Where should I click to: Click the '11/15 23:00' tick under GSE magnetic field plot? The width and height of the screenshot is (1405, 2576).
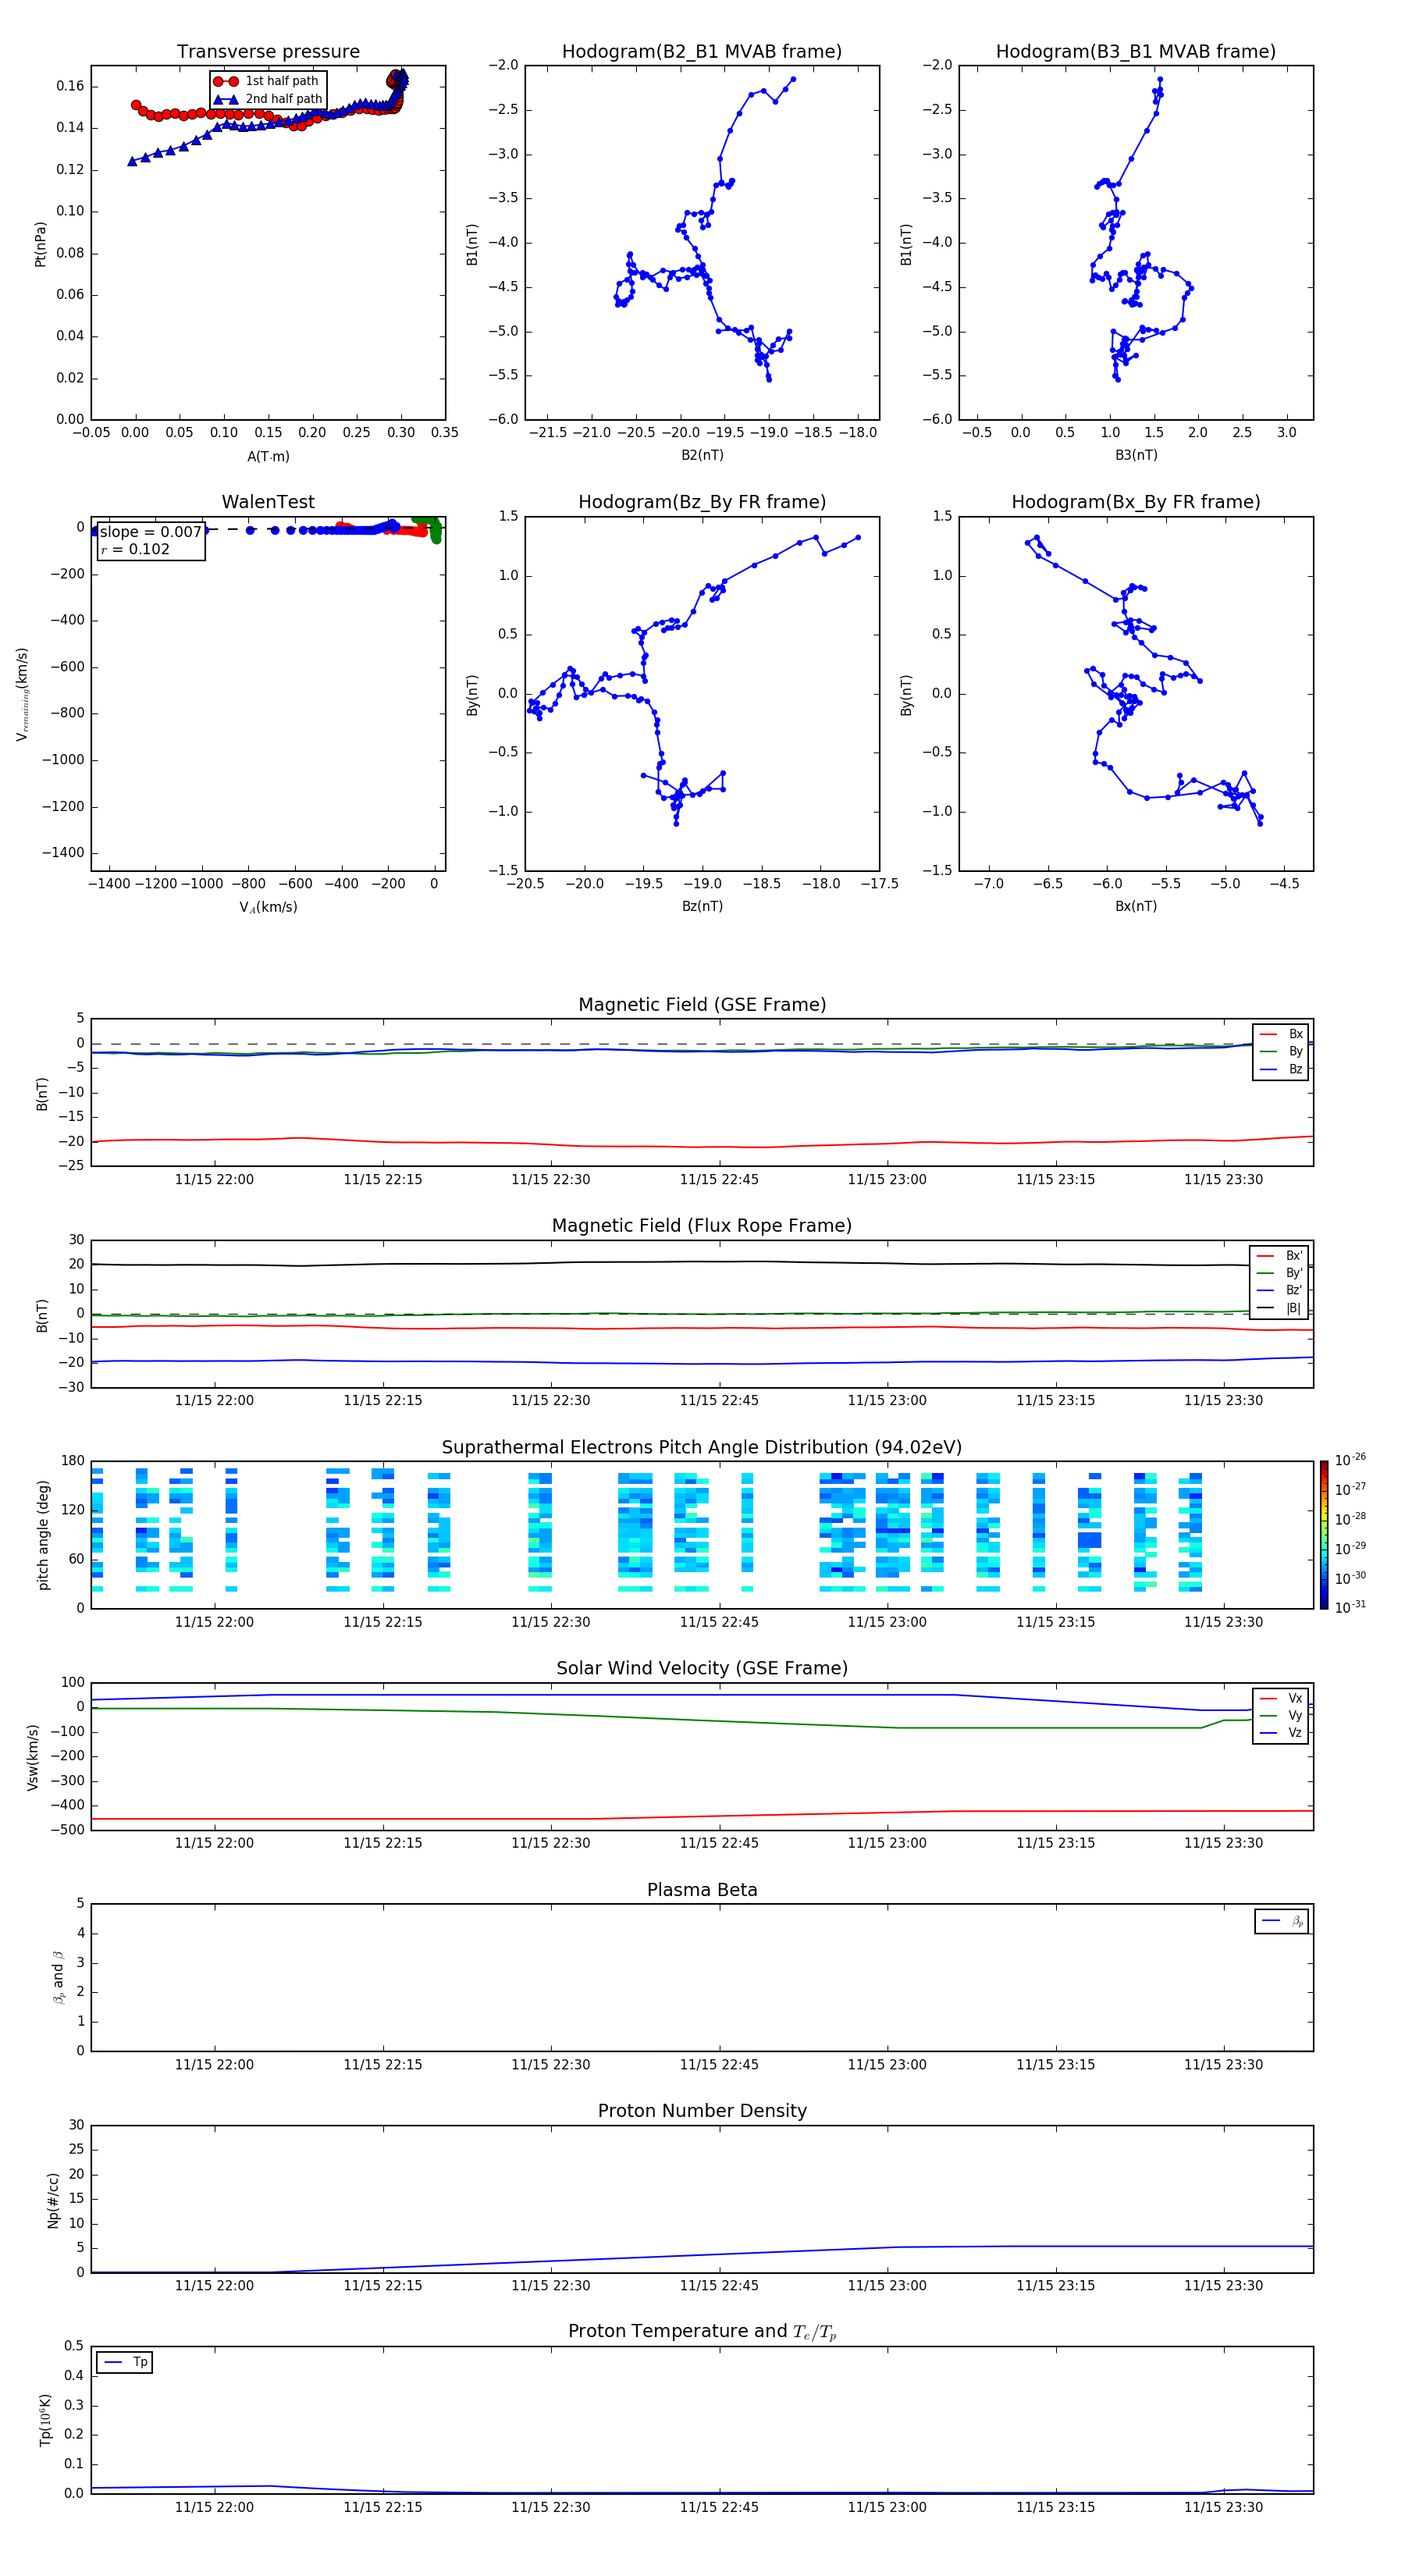click(887, 1179)
